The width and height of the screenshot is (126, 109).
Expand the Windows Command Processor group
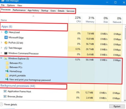pyautogui.click(x=1, y=53)
